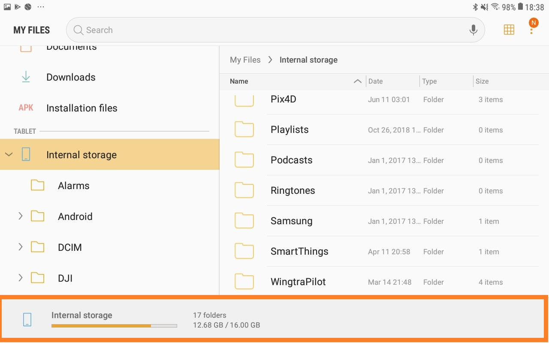
Task: Tap the voice search microphone icon
Action: pos(473,30)
